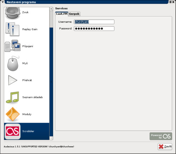Image resolution: width=176 pixels, height=154 pixels.
Task: Open Seznam skladeb music note icon
Action: point(12,97)
